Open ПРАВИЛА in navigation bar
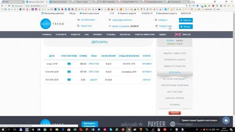The image size is (235, 132). 97,34
